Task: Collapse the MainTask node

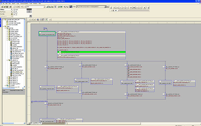Action: (x=5, y=28)
